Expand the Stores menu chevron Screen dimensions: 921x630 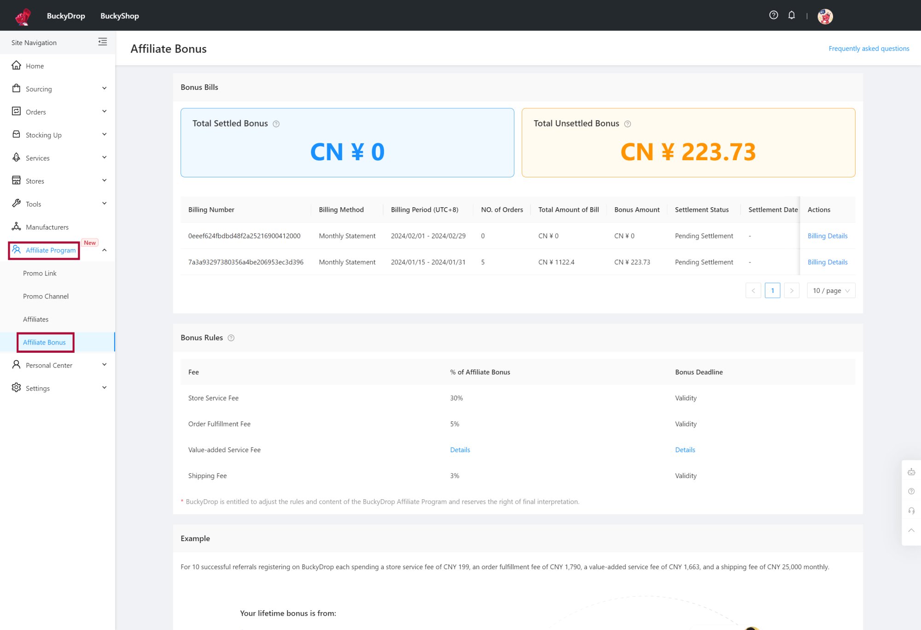(x=105, y=181)
